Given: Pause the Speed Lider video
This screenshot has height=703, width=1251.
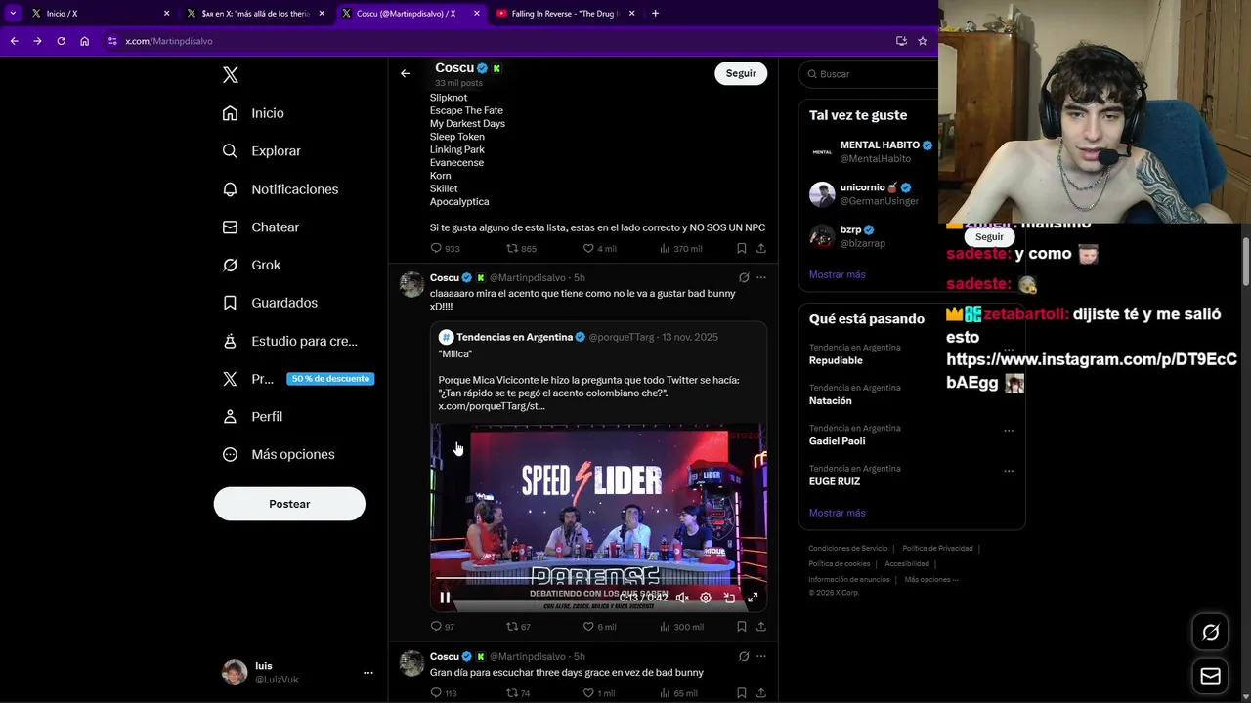Looking at the screenshot, I should pos(445,598).
